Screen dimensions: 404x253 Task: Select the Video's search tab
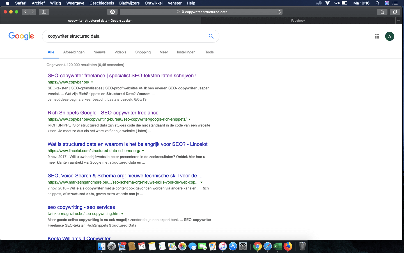pyautogui.click(x=120, y=52)
